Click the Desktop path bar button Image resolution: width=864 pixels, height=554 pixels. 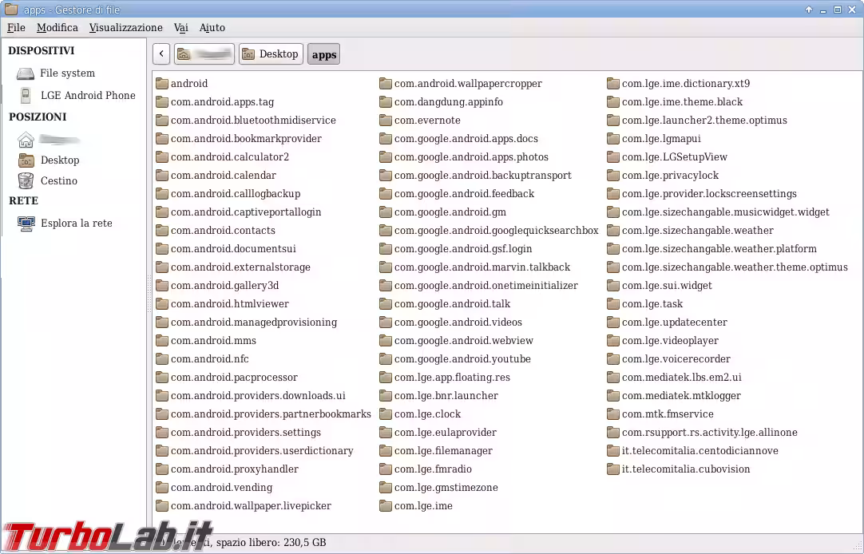point(271,54)
